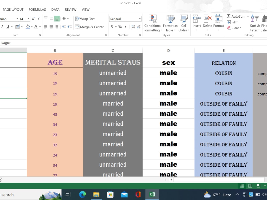Viewport: 267px width, 200px height.
Task: Apply top vertical alignment
Action: [x=46, y=19]
